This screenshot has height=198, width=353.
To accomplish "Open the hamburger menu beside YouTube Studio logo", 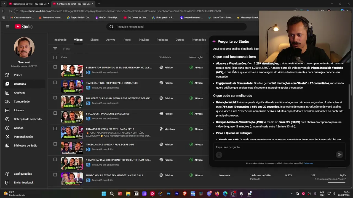I will point(8,27).
